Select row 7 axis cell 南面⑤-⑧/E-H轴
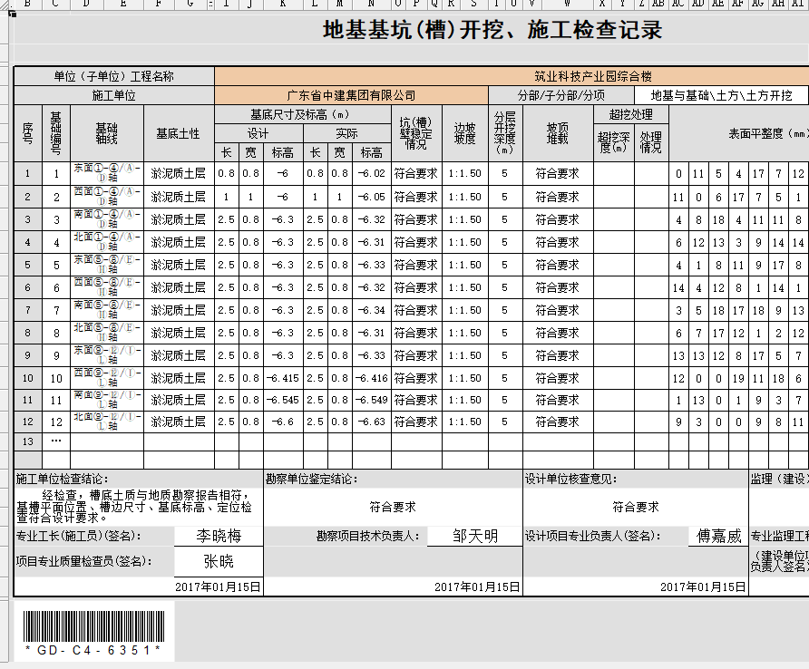Image resolution: width=809 pixels, height=669 pixels. [x=107, y=310]
